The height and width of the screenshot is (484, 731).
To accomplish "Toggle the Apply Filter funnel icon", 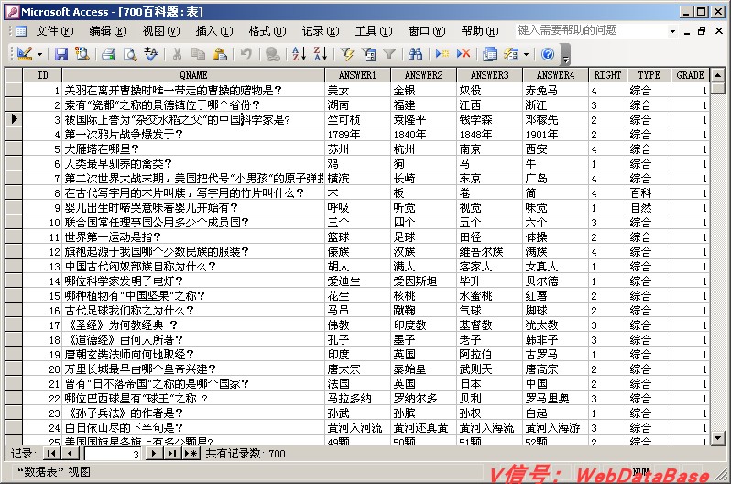I will coord(389,54).
